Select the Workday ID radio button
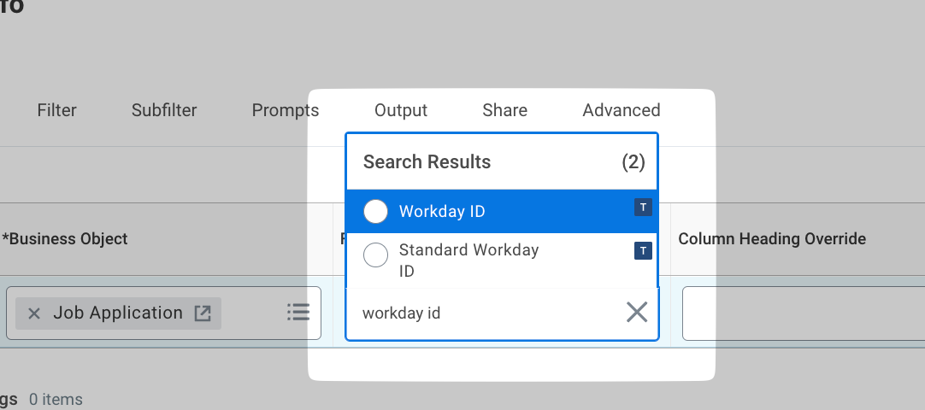The image size is (925, 410). point(376,211)
